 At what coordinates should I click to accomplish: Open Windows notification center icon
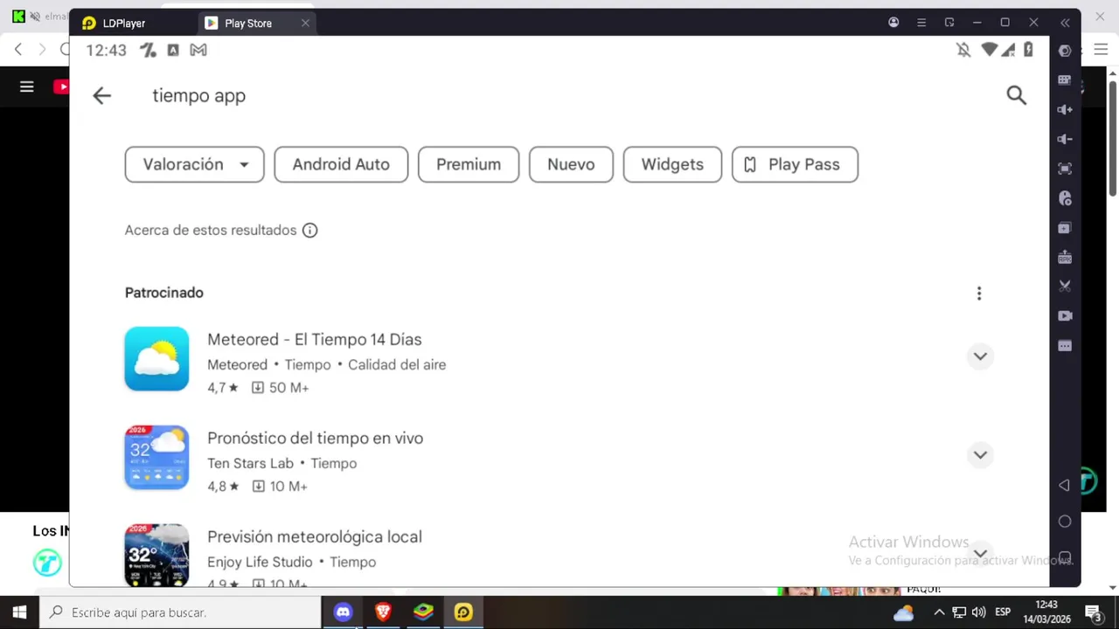coord(1092,612)
